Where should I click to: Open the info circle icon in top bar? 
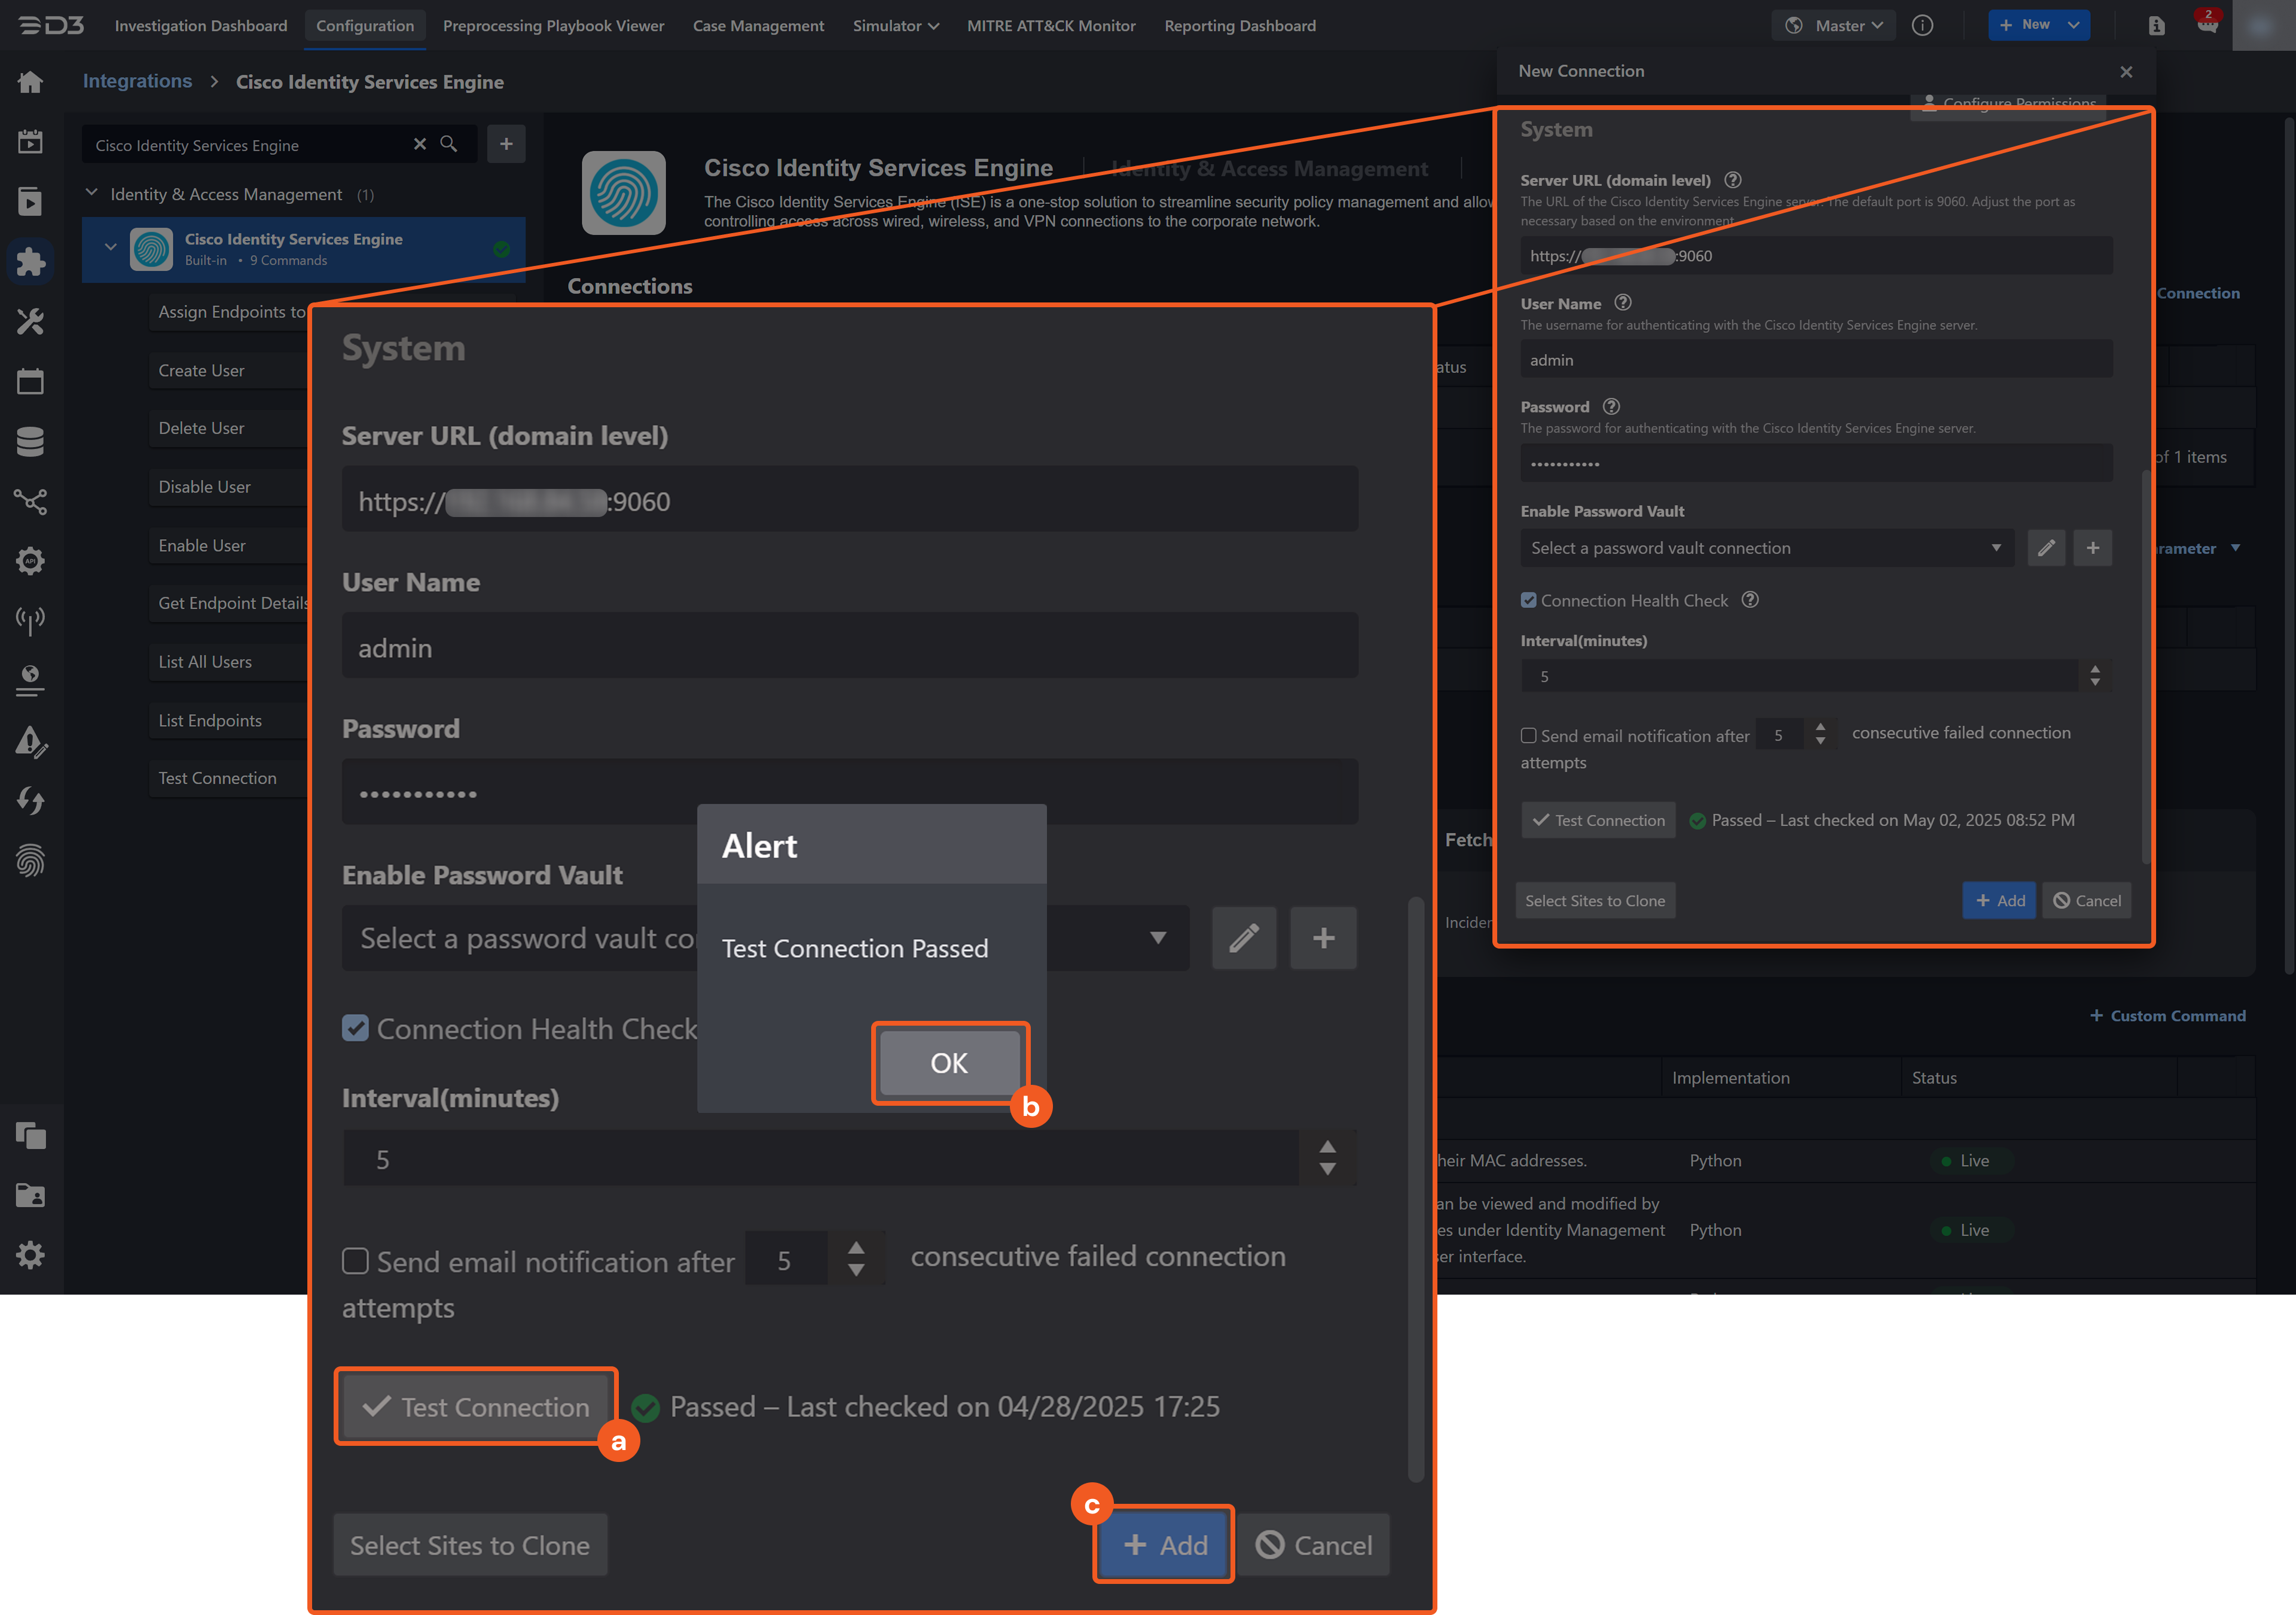pyautogui.click(x=1922, y=26)
